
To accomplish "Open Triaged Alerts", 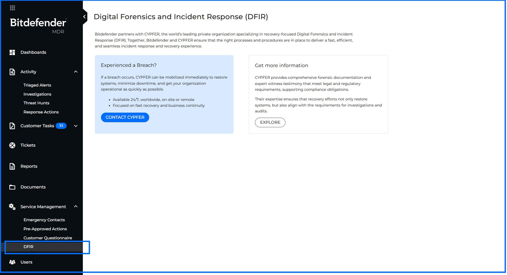I will pos(37,85).
